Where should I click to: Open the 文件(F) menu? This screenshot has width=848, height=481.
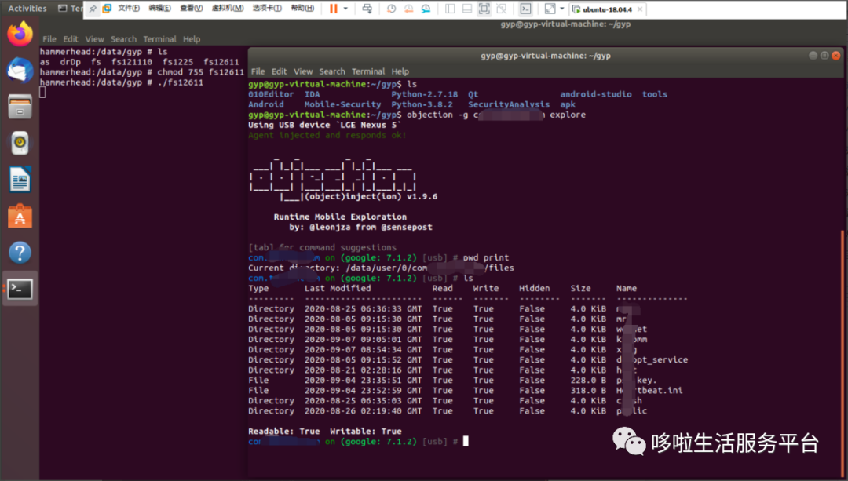[129, 9]
